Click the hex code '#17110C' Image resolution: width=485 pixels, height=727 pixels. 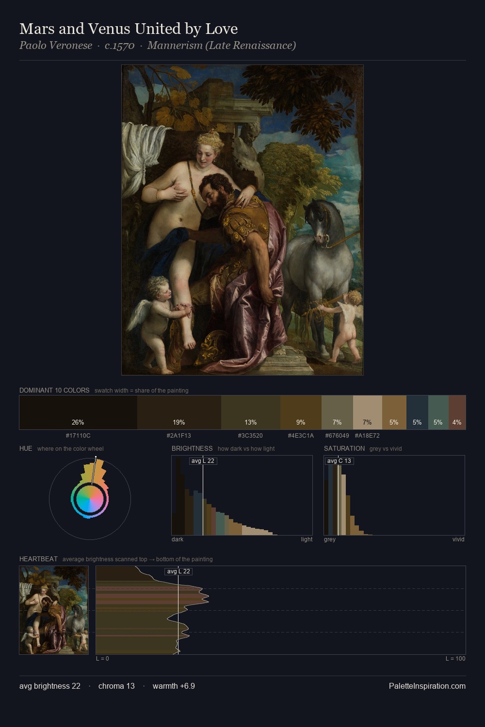tap(78, 436)
